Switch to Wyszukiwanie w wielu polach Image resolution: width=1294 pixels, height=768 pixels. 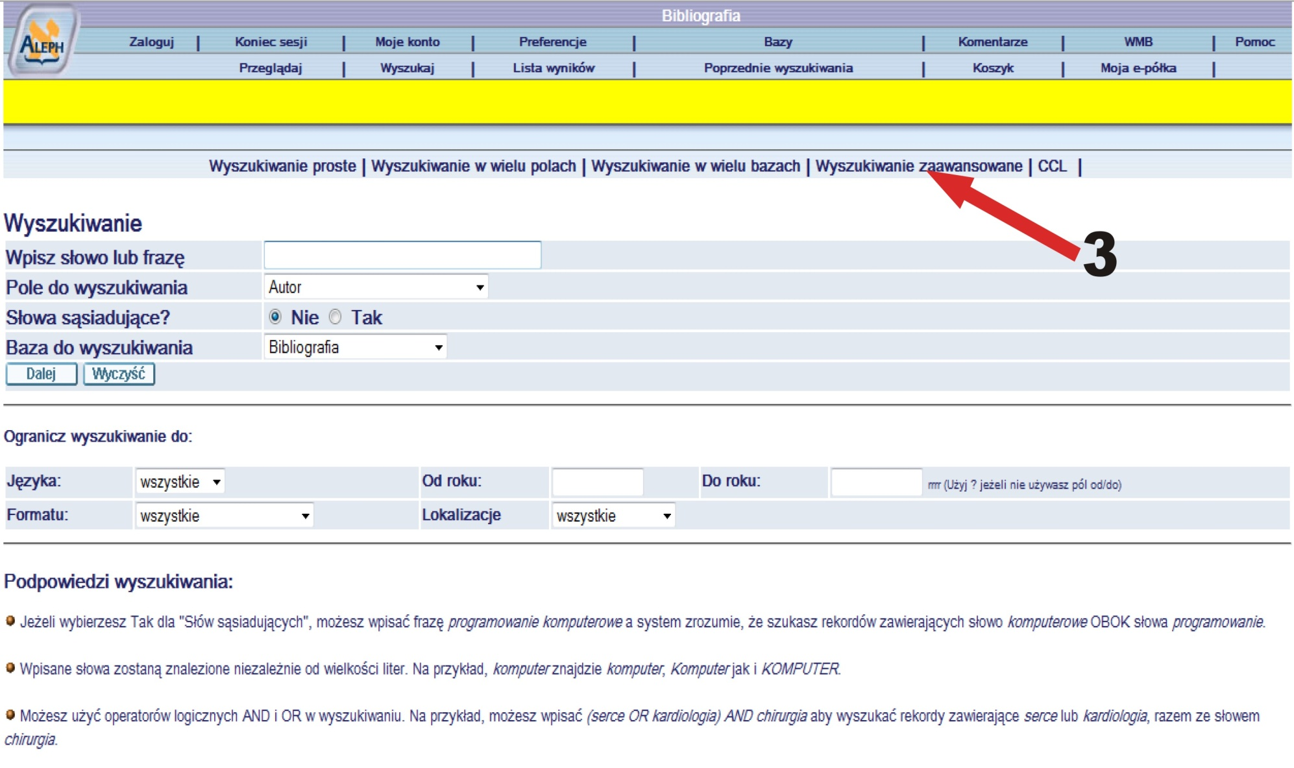[x=474, y=167]
